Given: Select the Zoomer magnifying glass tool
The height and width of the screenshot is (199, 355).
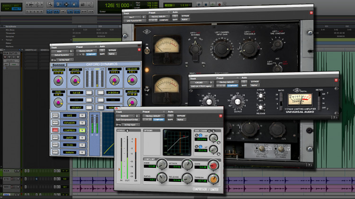Looking at the screenshot, I should [50, 4].
